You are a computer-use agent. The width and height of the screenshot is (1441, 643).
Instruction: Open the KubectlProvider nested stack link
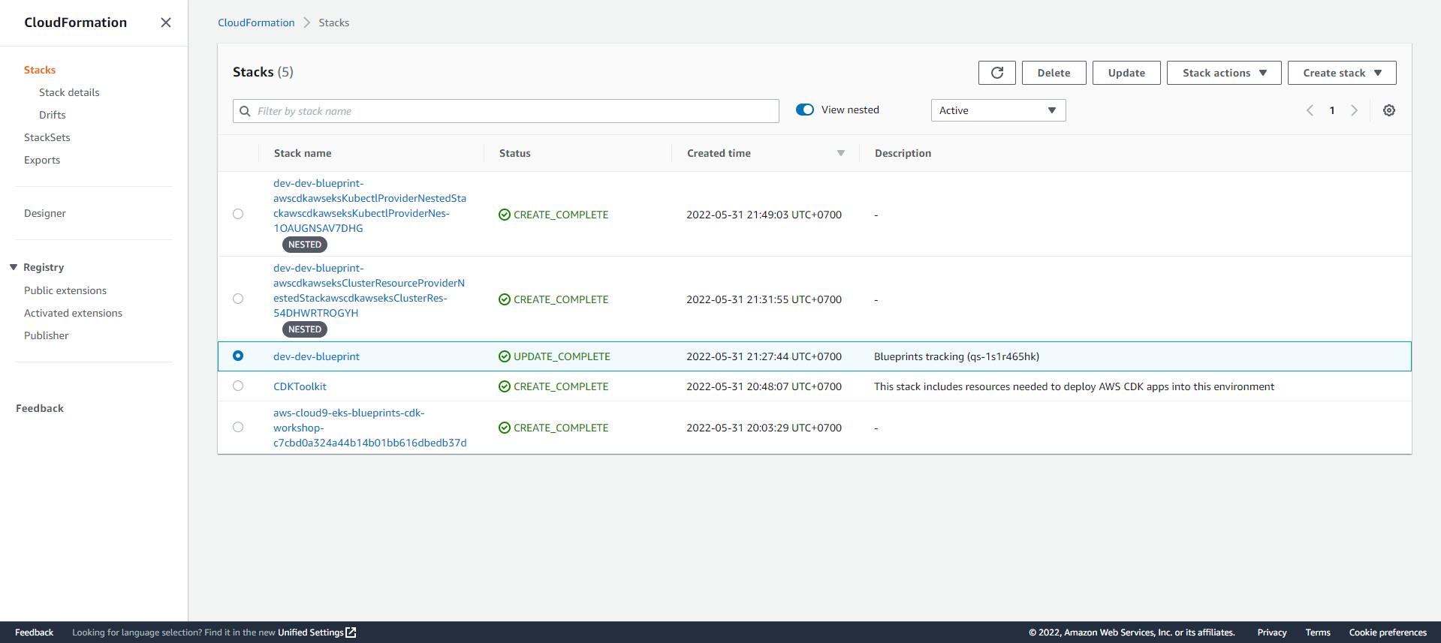point(369,206)
